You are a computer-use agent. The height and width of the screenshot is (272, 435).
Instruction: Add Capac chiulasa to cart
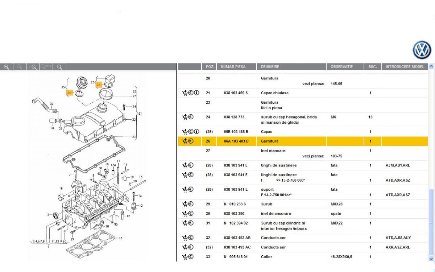click(185, 93)
